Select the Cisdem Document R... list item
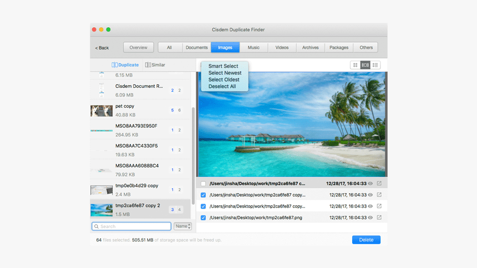The image size is (477, 268). point(140,90)
